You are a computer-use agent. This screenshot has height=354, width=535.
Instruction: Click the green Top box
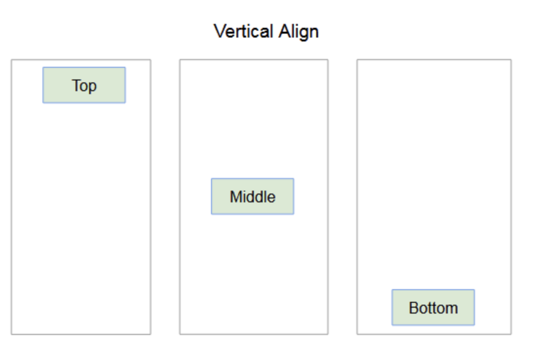click(x=84, y=85)
